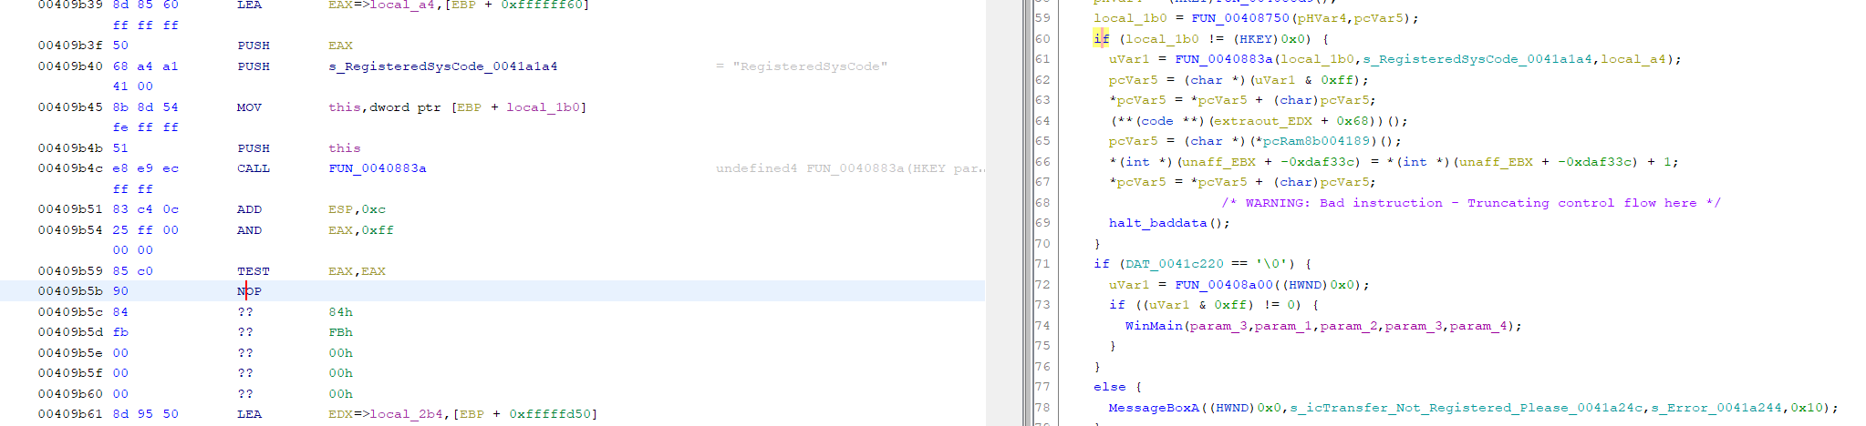1866x426 pixels.
Task: Click decompiler line number 69
Action: coord(1042,223)
